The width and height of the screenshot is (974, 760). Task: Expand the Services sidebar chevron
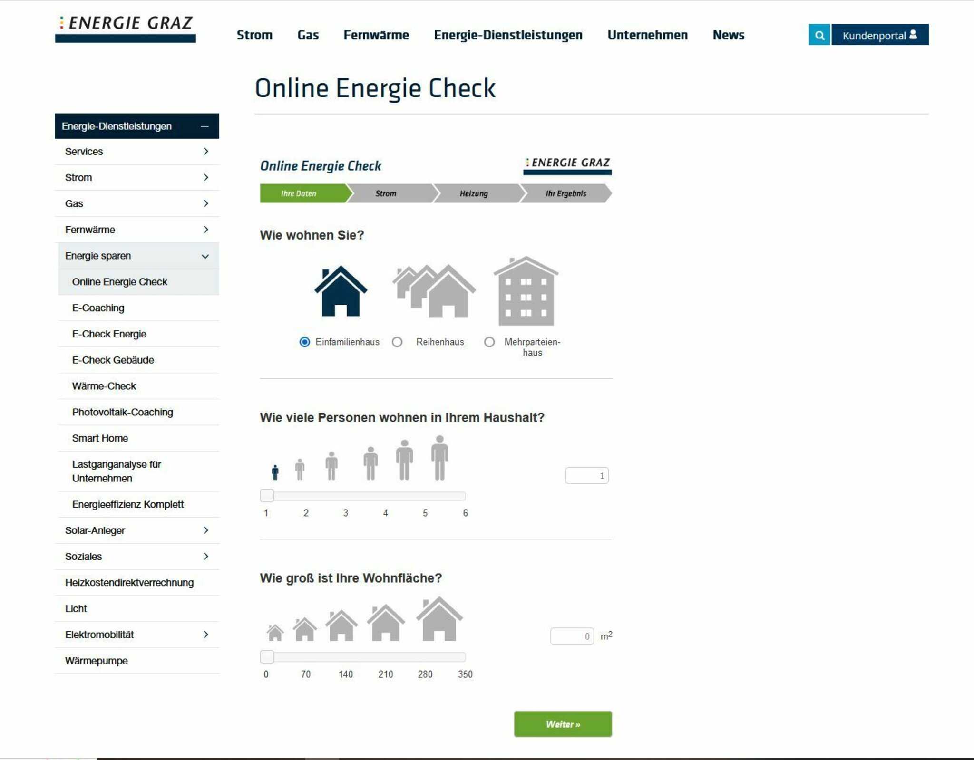(x=205, y=151)
